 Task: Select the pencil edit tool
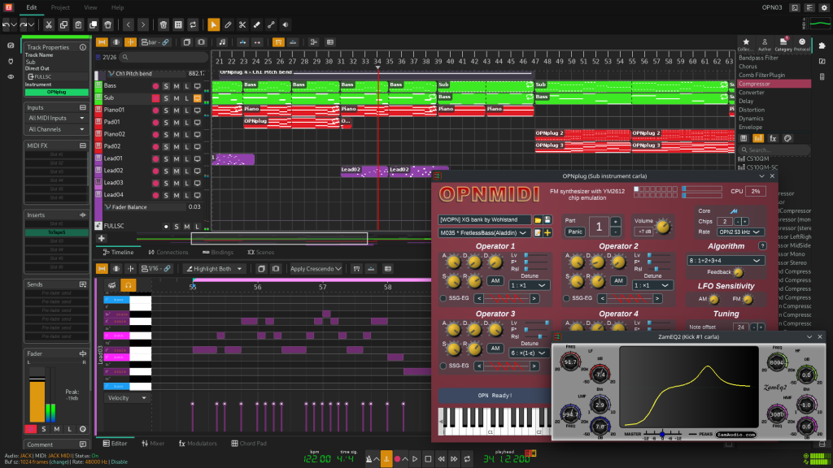coord(228,24)
